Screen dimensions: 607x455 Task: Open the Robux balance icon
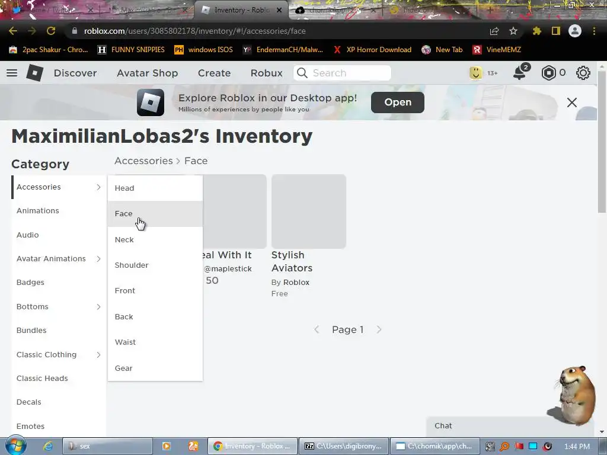[x=548, y=73]
